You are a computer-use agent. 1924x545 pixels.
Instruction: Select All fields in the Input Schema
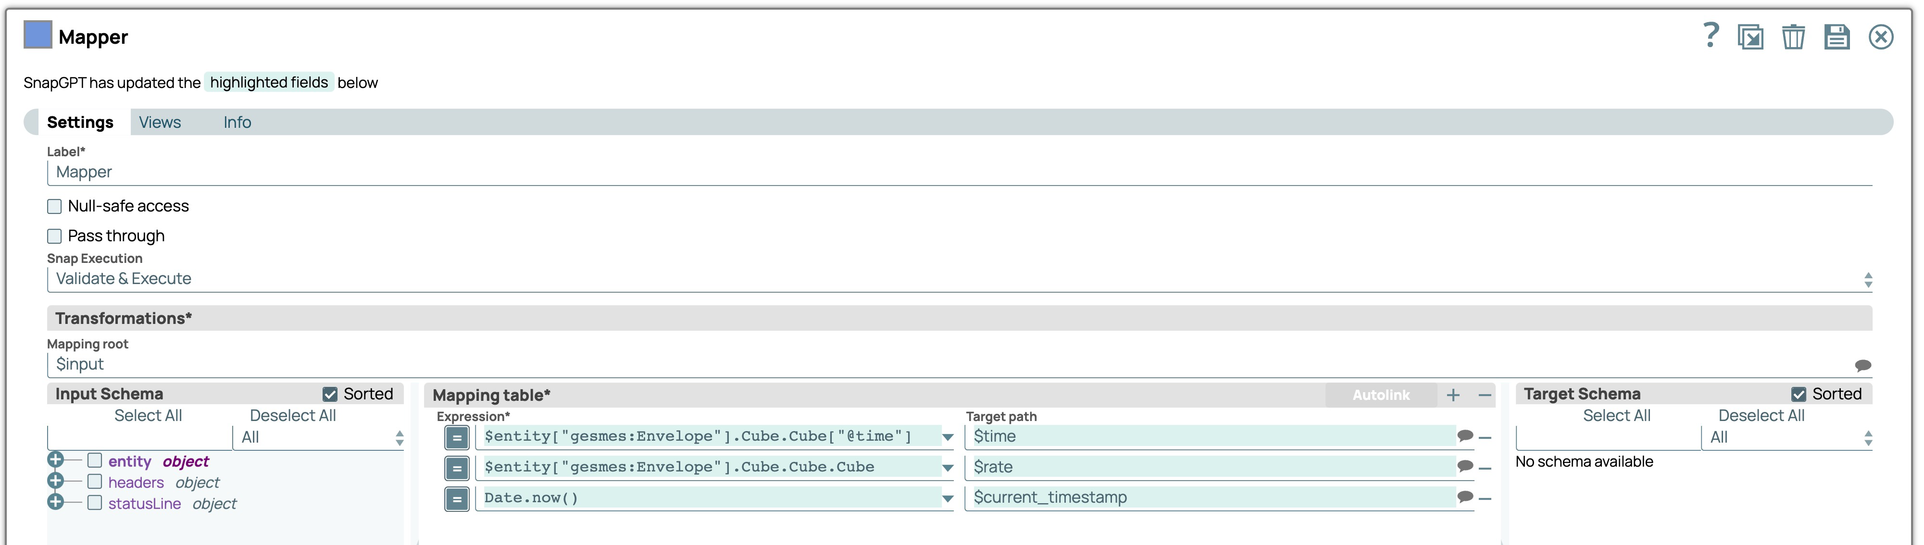pos(147,416)
